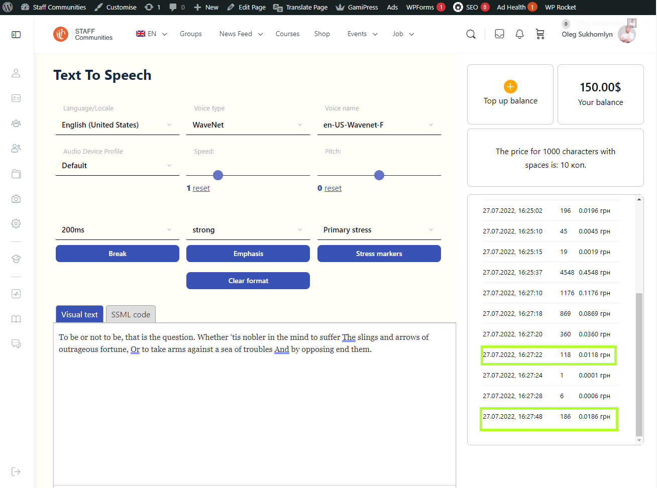Open the 200ms break duration dropdown
Image resolution: width=657 pixels, height=488 pixels.
coord(117,230)
